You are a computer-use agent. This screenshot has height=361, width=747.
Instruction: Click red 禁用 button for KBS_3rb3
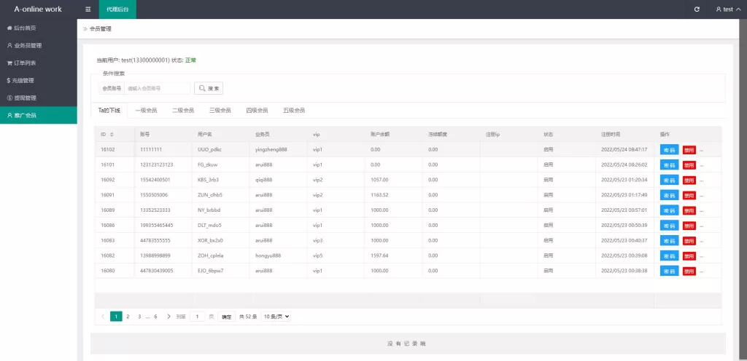[x=689, y=180]
